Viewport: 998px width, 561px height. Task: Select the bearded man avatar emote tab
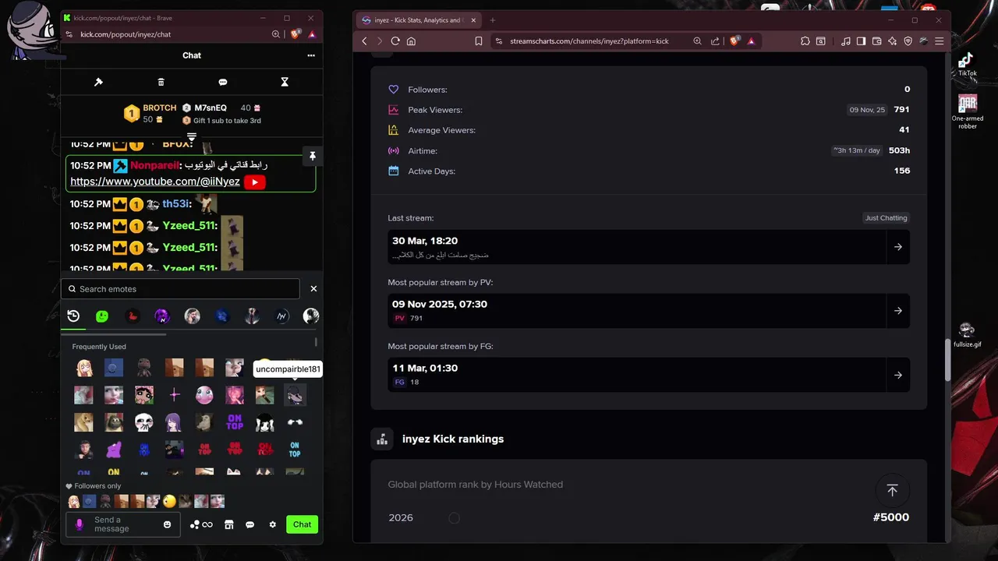pyautogui.click(x=192, y=316)
